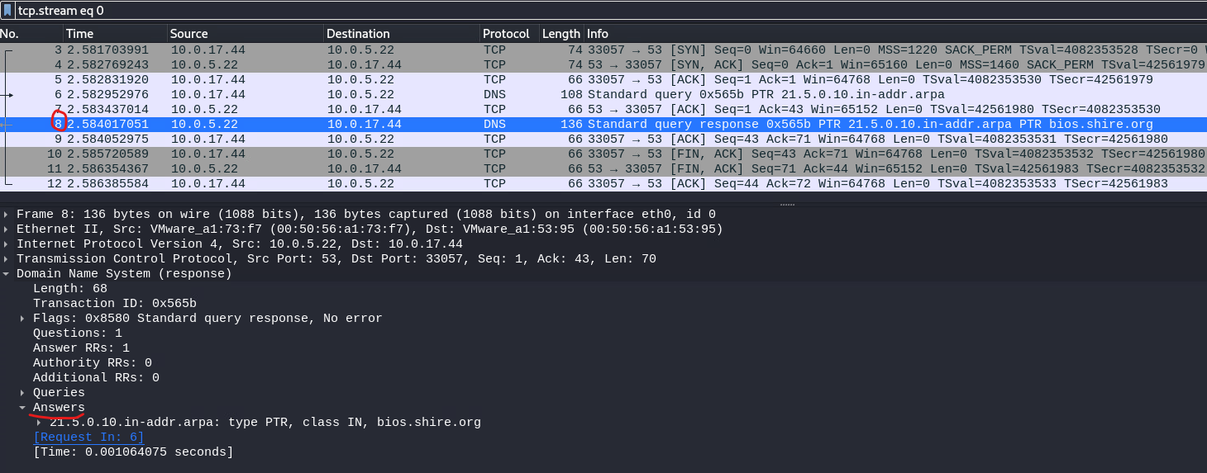Select packet 3, the TCP SYN
Image resolution: width=1207 pixels, height=473 pixels.
tap(496, 50)
